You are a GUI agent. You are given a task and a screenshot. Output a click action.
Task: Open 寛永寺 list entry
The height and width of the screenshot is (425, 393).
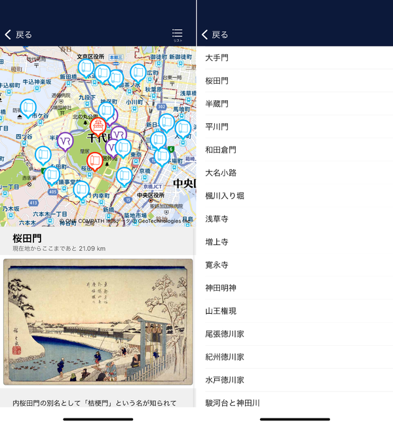click(x=295, y=265)
